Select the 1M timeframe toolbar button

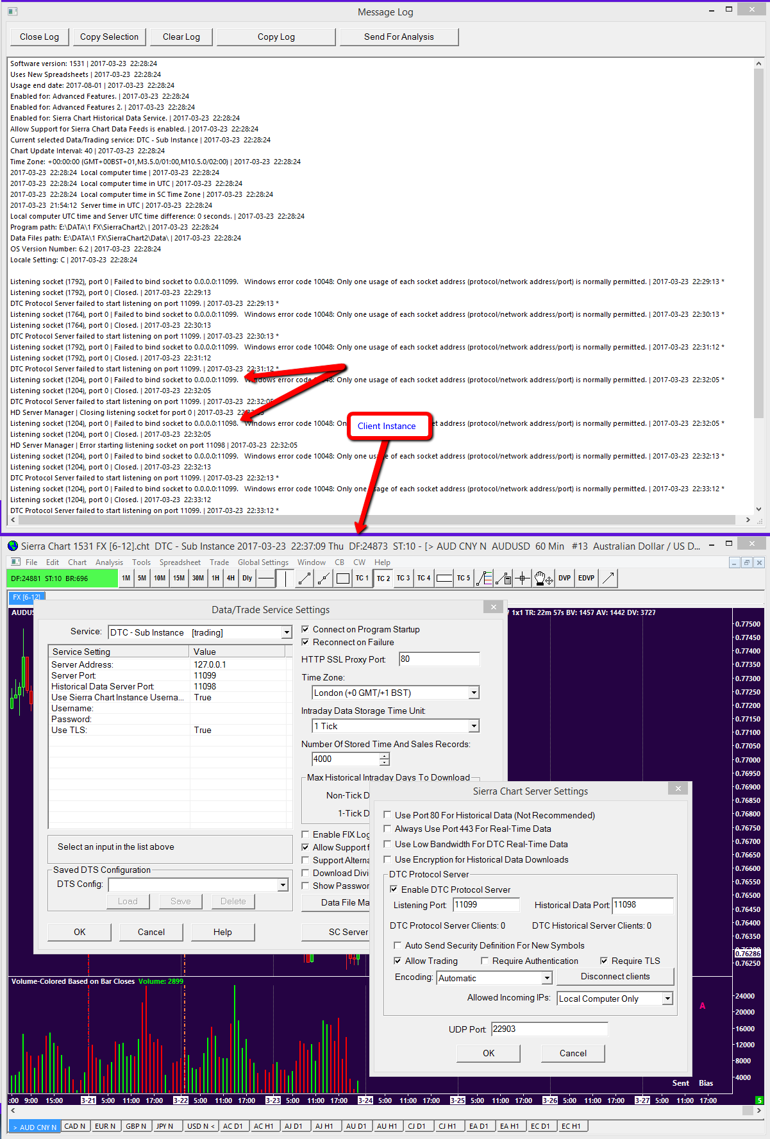126,578
